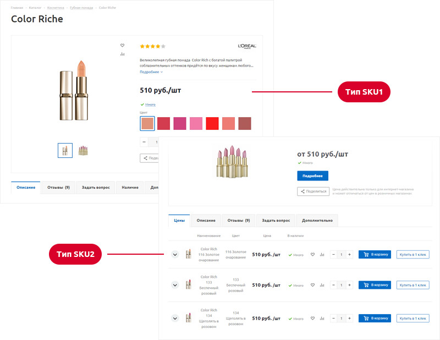Click heart icon in the 134 Щеголять в розовом row
This screenshot has width=440, height=340.
pyautogui.click(x=312, y=319)
